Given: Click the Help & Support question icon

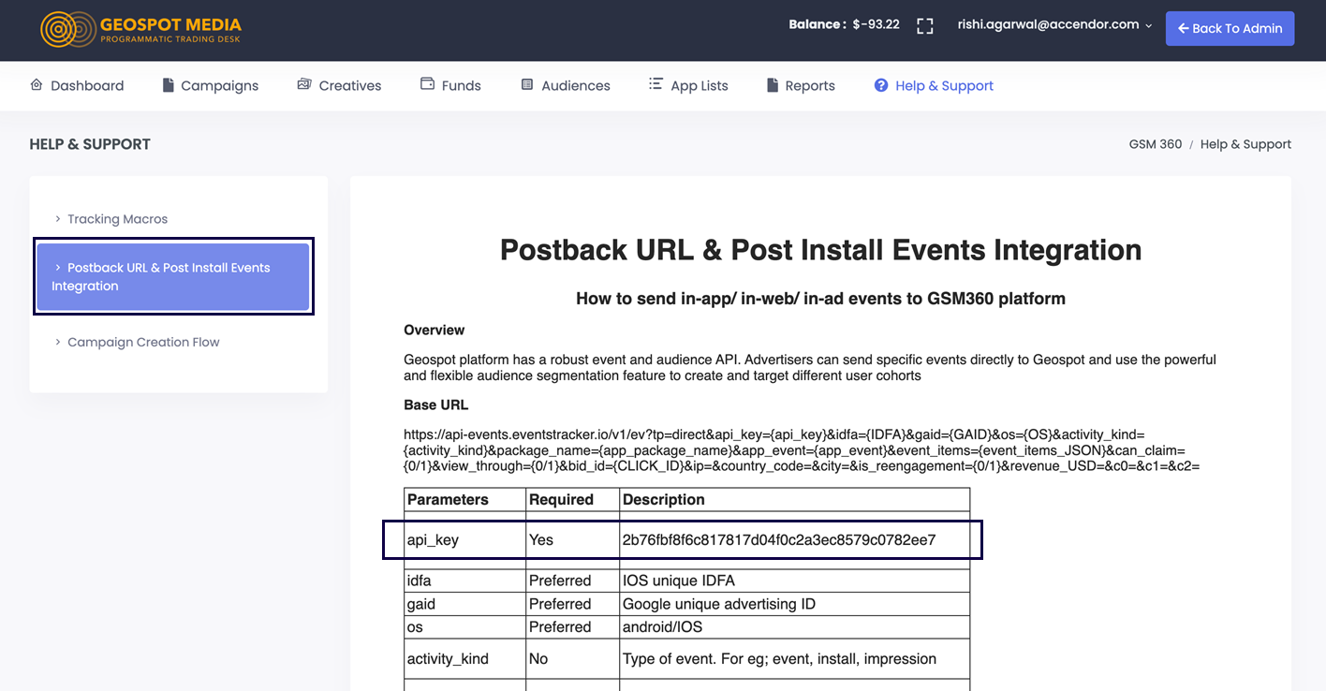Looking at the screenshot, I should 881,85.
